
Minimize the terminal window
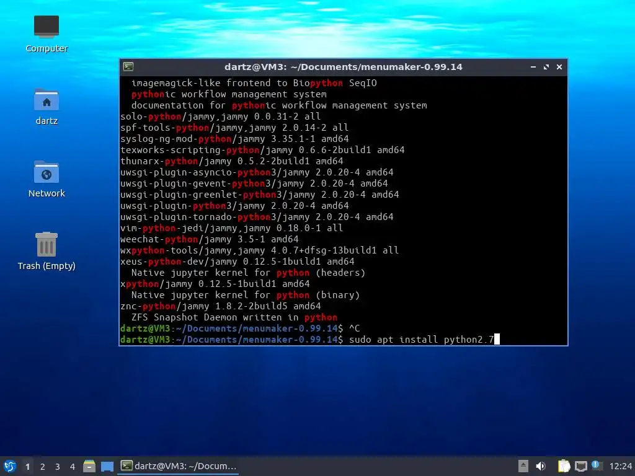[533, 67]
